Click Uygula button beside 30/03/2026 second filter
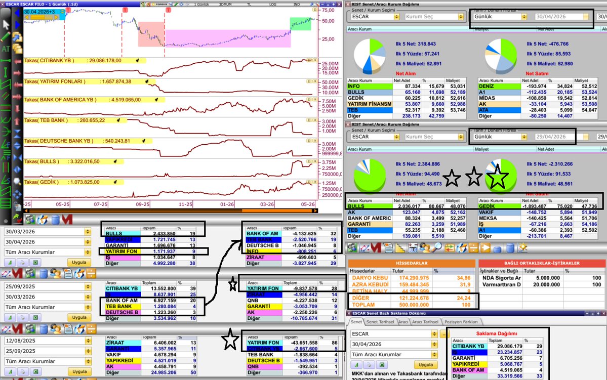The width and height of the screenshot is (607, 380). pyautogui.click(x=79, y=317)
